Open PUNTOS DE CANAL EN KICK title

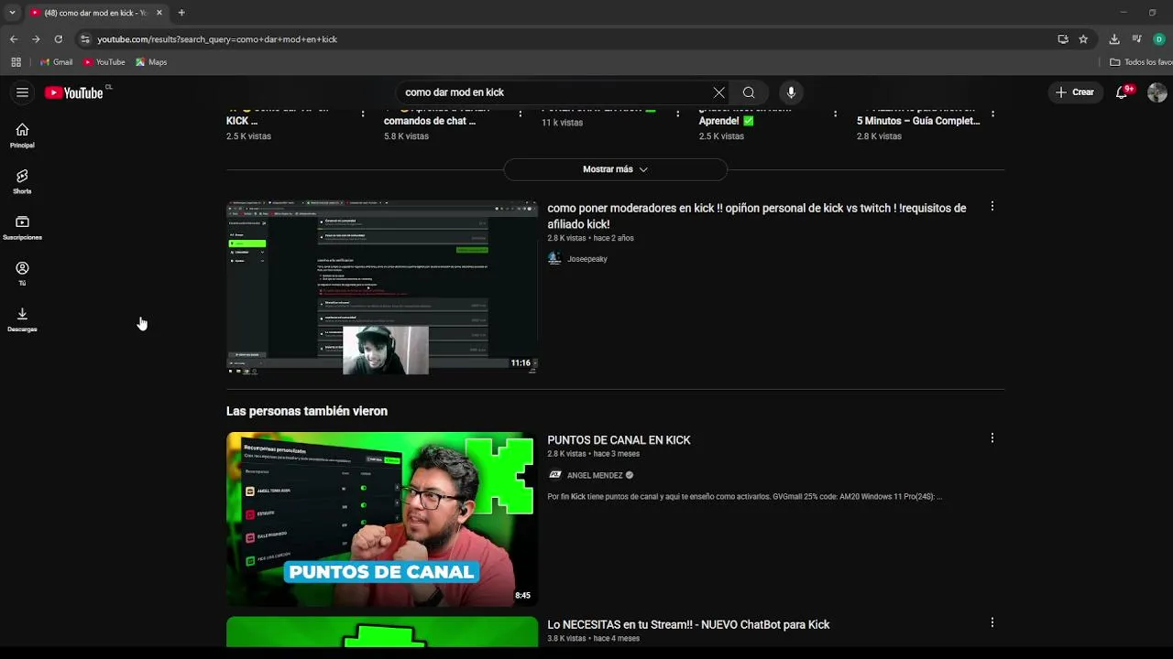(619, 440)
